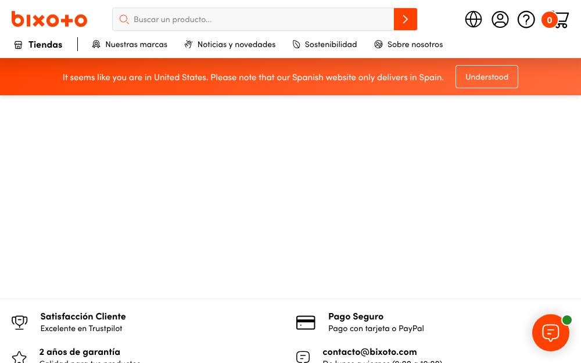Click the Pago Seguro credit card icon
Image resolution: width=581 pixels, height=363 pixels.
306,322
